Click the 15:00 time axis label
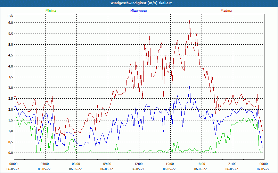Screen dimensions: 278x173 point(169,164)
